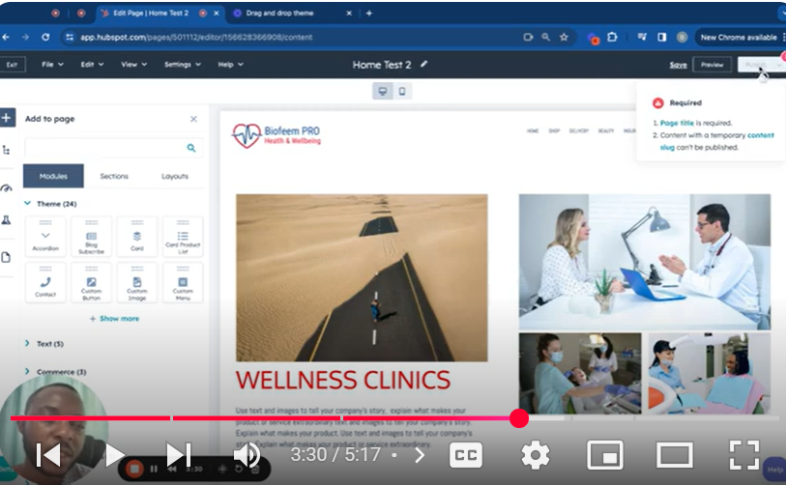Select the Custom Menu module
This screenshot has width=786, height=485.
tap(183, 282)
